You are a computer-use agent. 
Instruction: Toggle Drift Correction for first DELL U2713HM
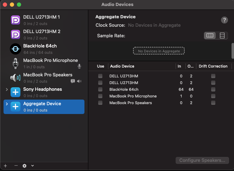click(x=213, y=76)
